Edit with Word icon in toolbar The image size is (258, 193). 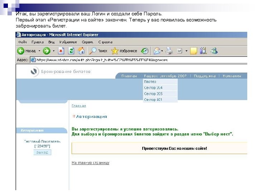[x=180, y=51]
